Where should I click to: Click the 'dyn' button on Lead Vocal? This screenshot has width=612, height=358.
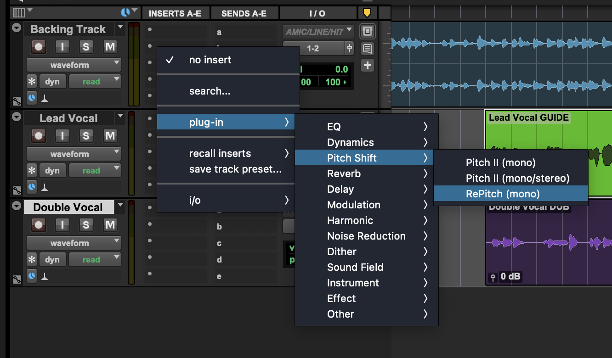(52, 171)
